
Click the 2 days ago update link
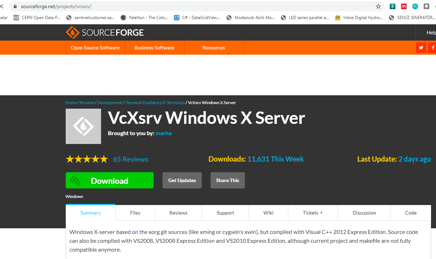[415, 159]
